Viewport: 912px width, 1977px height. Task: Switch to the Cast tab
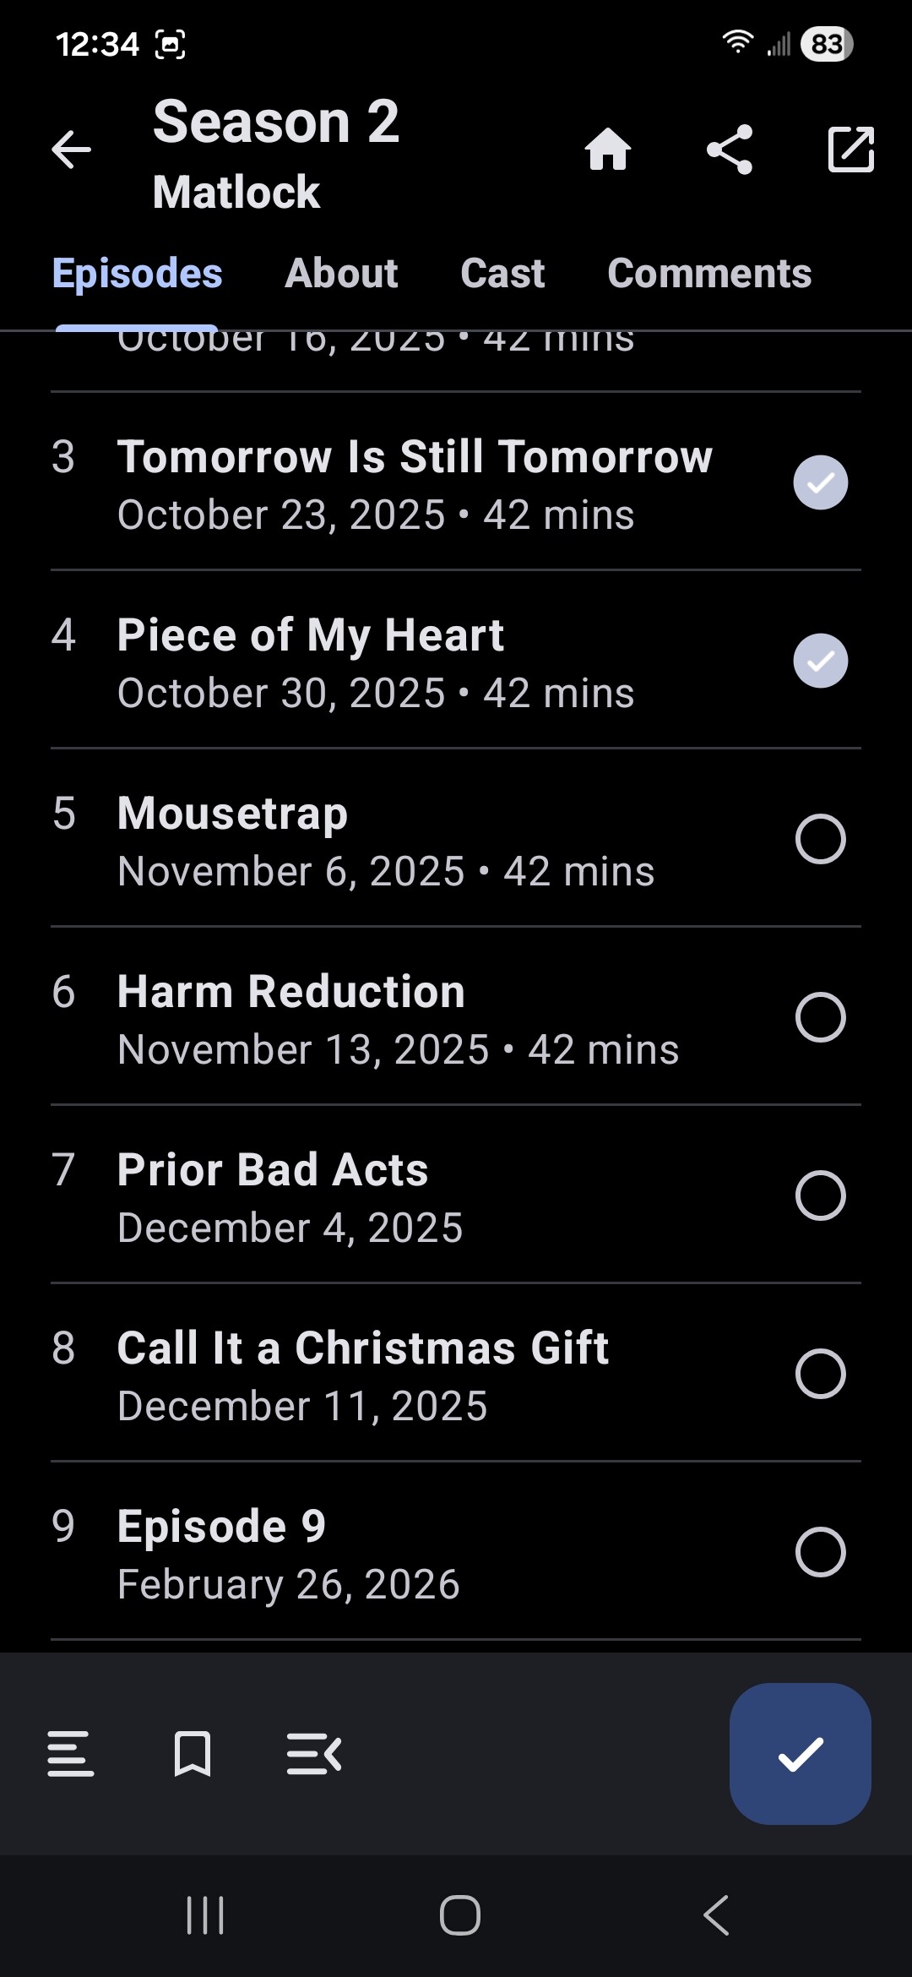[502, 274]
